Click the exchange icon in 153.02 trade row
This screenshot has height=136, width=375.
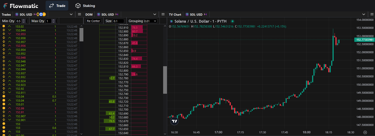click(x=4, y=26)
